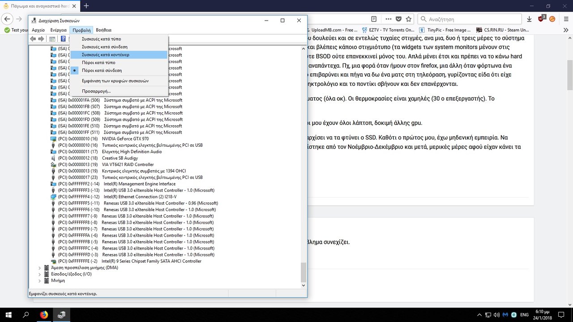Image resolution: width=573 pixels, height=322 pixels.
Task: Close the Firefox tab with the X
Action: [x=74, y=6]
